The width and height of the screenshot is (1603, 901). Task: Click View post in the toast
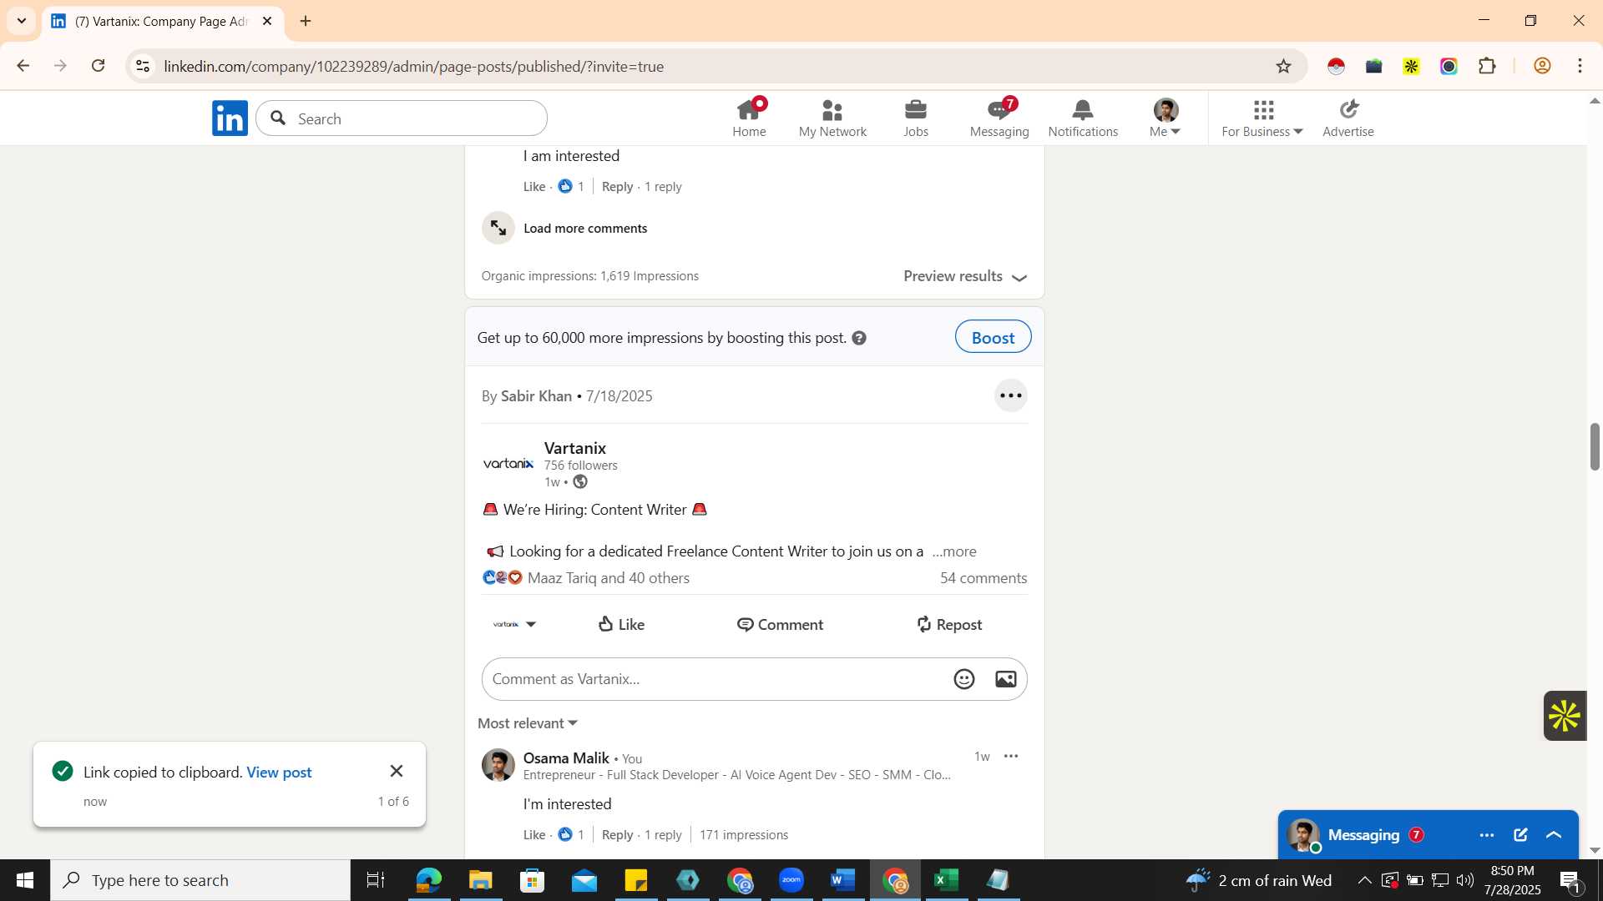pos(279,773)
